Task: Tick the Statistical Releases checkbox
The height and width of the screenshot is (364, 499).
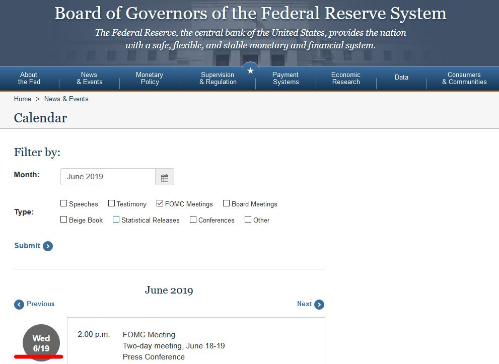Action: [116, 220]
